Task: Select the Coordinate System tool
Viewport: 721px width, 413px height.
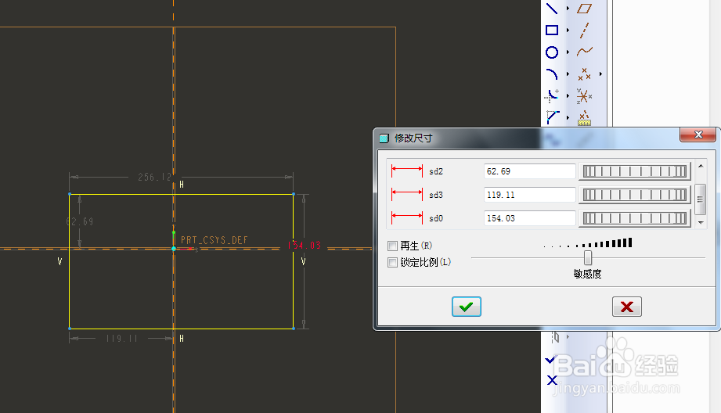Action: [x=585, y=96]
